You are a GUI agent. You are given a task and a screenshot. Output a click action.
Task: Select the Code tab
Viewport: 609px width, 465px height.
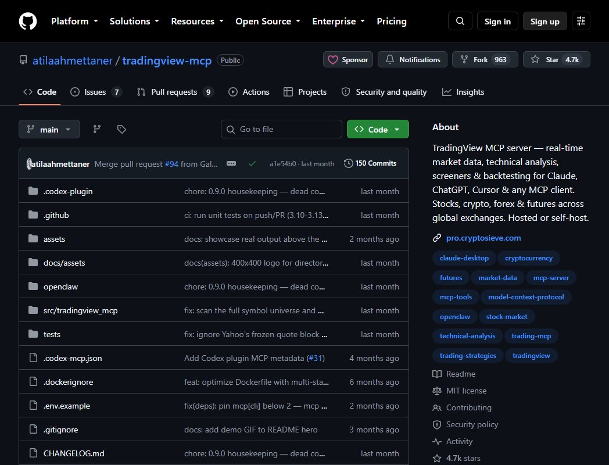coord(40,92)
